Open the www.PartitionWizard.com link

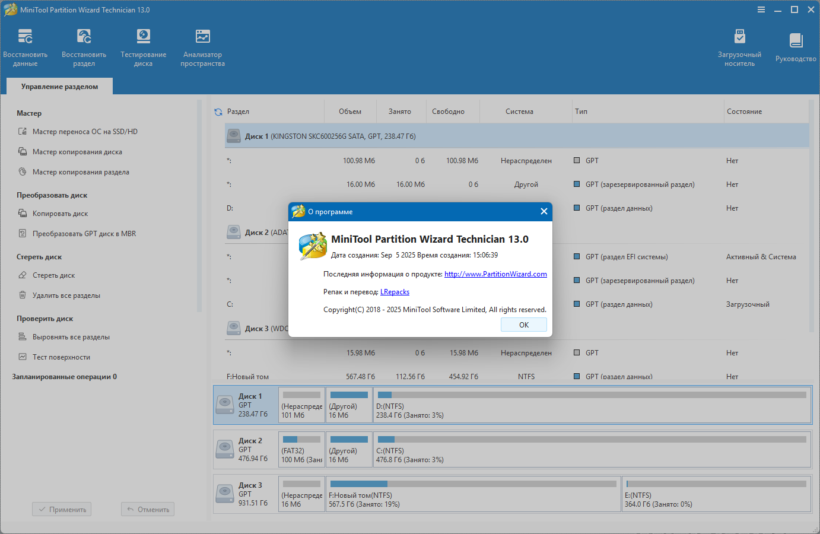pyautogui.click(x=495, y=274)
